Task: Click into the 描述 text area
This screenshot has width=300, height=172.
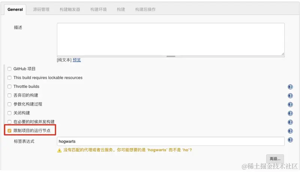Action: [171, 39]
